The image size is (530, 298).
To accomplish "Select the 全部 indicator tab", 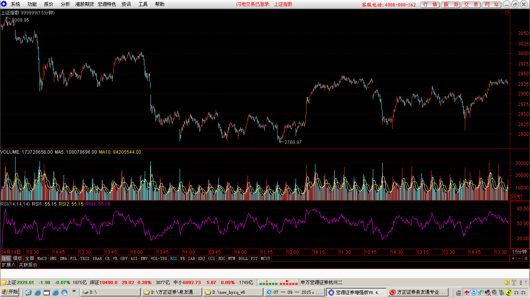I will click(30, 258).
